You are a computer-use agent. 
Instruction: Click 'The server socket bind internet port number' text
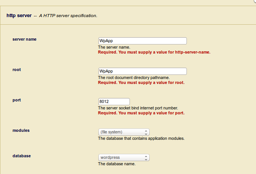(x=138, y=108)
